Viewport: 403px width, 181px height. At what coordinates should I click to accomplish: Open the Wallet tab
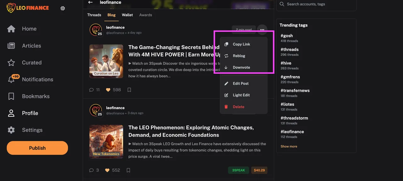[128, 15]
